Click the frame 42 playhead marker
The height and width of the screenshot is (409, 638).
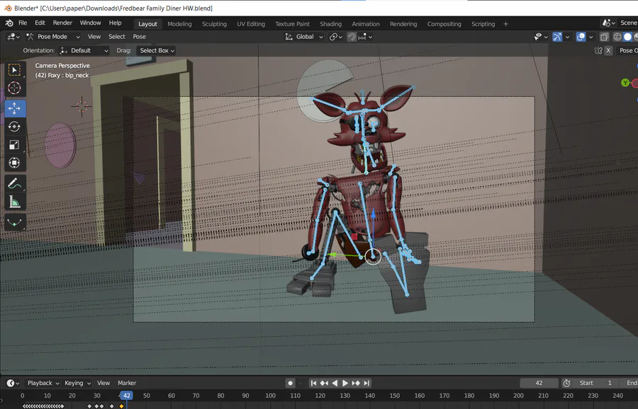[126, 396]
